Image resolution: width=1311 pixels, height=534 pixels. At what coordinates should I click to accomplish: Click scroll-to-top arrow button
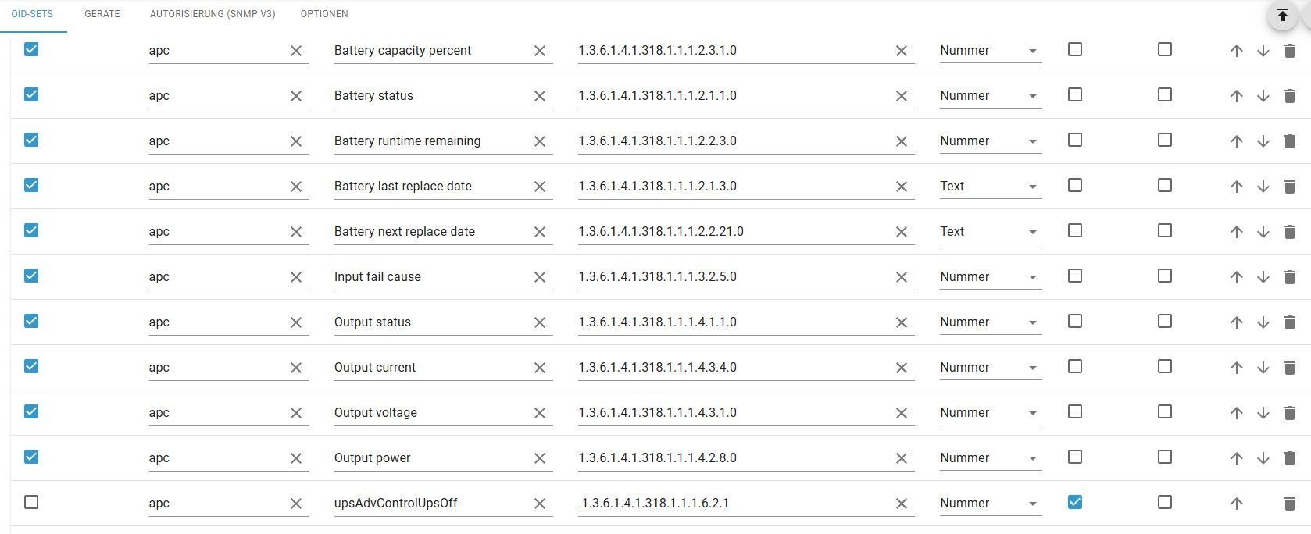point(1282,15)
